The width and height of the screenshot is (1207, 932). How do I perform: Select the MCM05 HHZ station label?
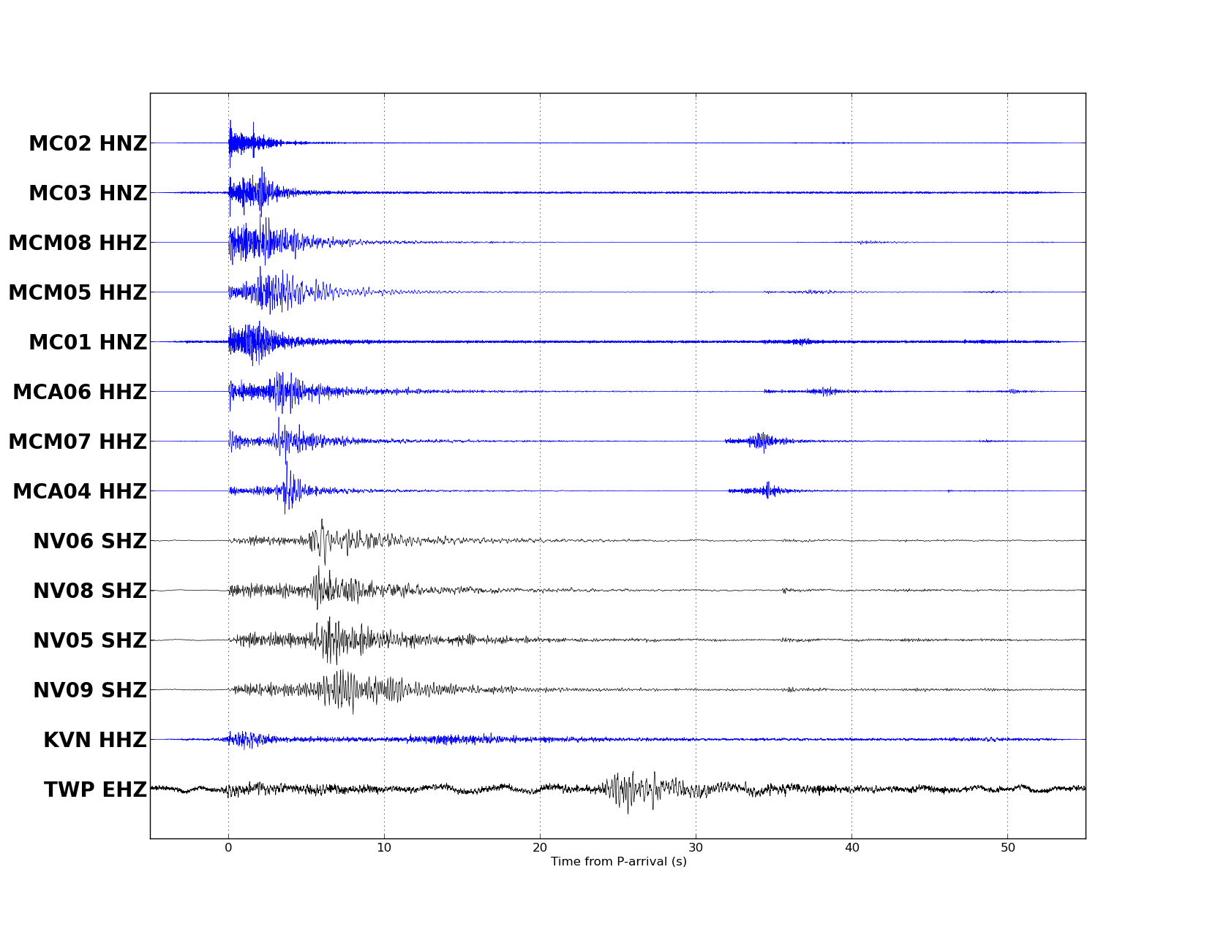[x=78, y=293]
